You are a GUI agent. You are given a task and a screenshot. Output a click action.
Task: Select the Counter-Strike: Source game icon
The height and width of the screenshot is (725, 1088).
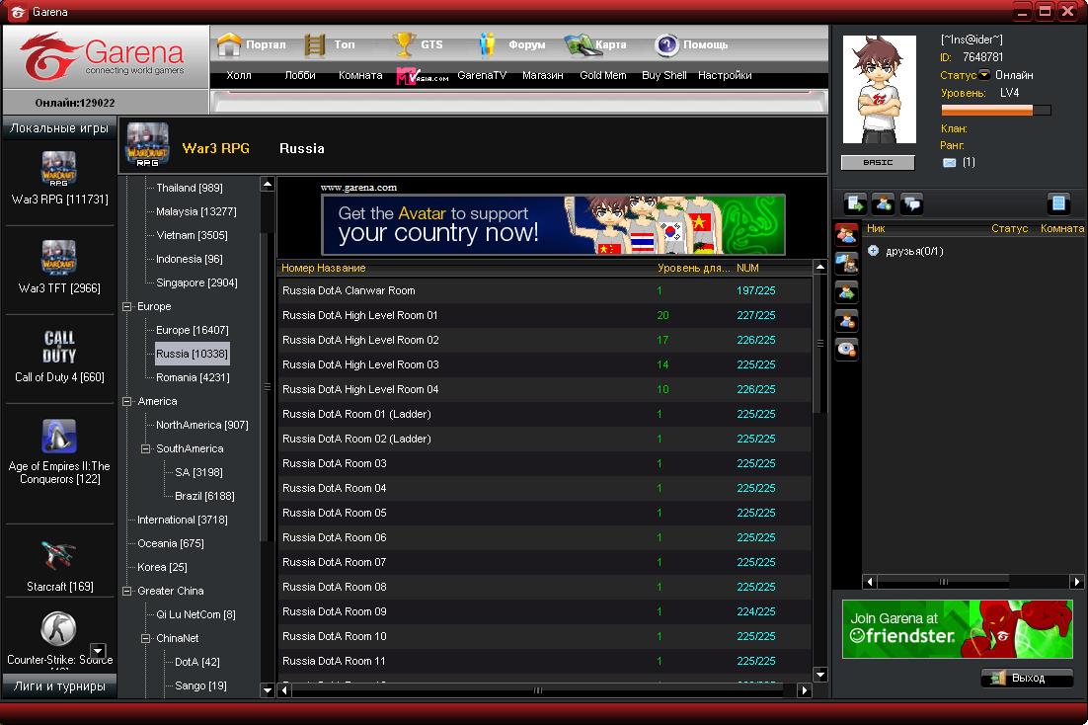pos(58,628)
